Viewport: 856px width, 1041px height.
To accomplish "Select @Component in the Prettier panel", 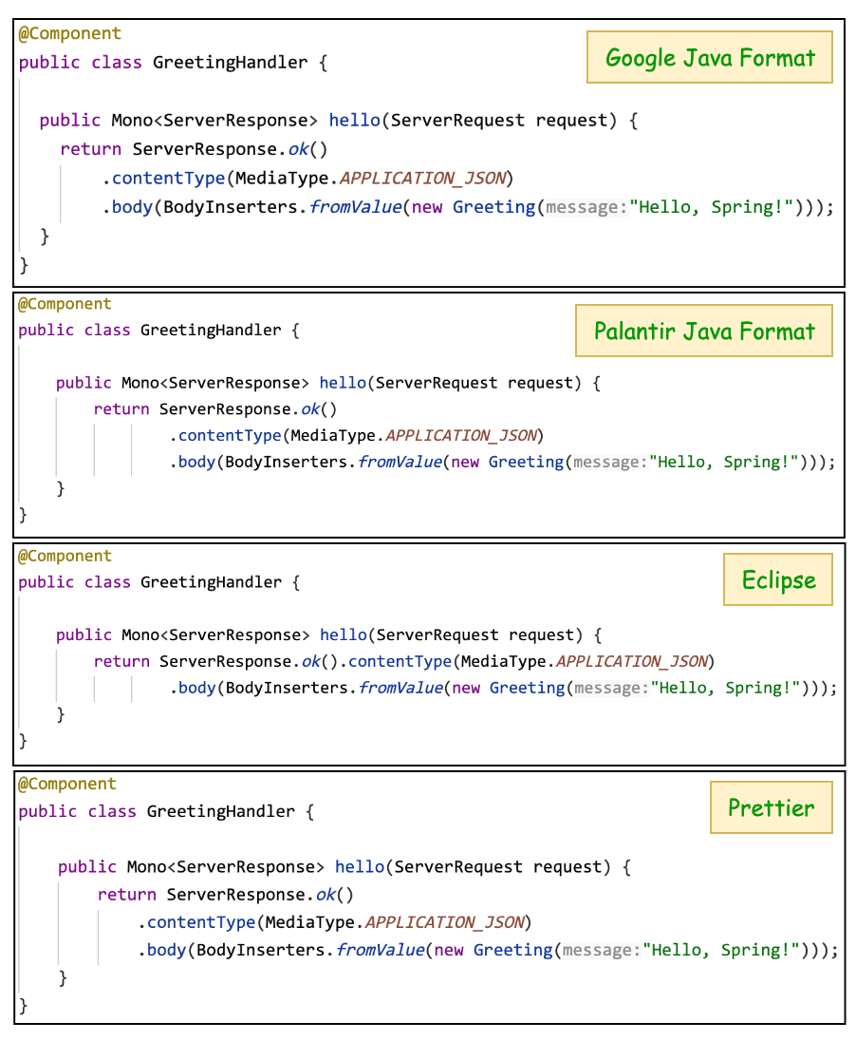I will coord(67,784).
